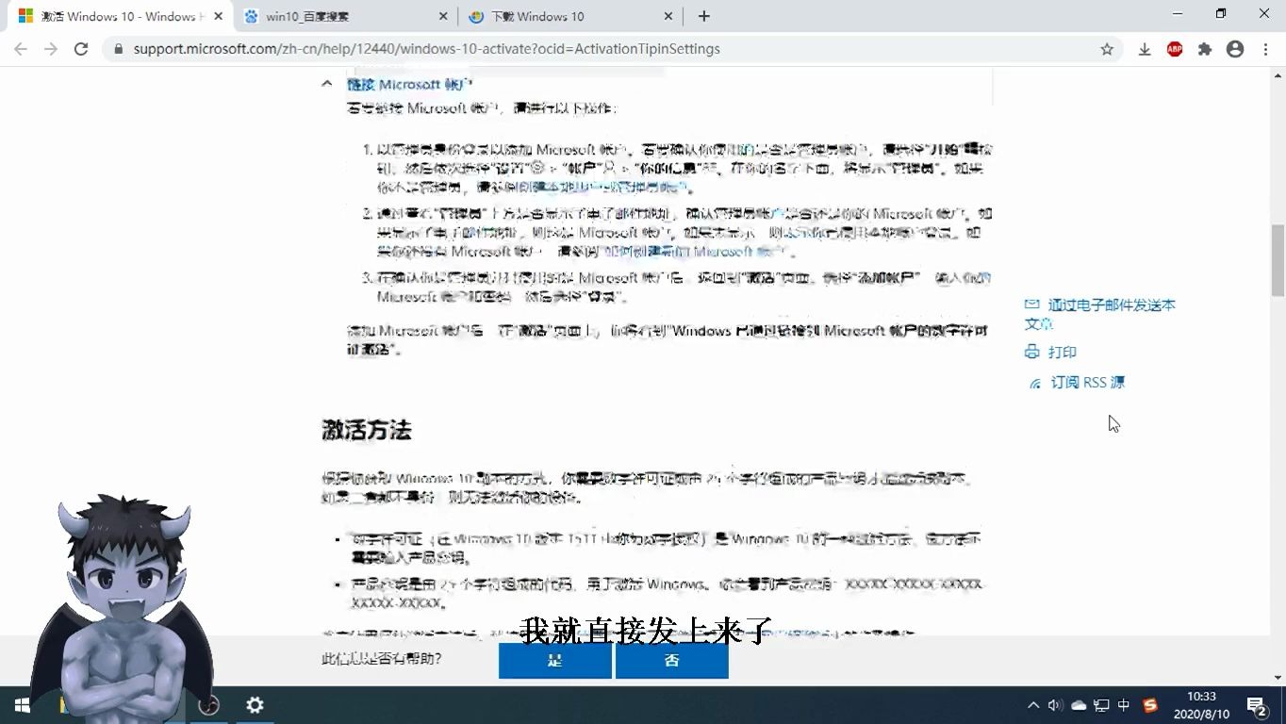Click the envelope email icon
This screenshot has height=724, width=1286.
pos(1031,304)
